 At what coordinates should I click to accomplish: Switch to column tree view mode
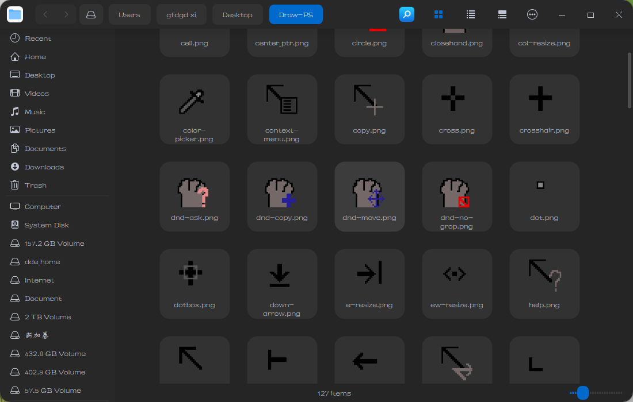pos(502,14)
